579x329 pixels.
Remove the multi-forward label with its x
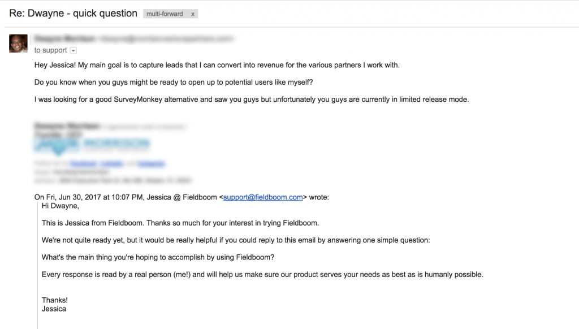click(x=193, y=14)
